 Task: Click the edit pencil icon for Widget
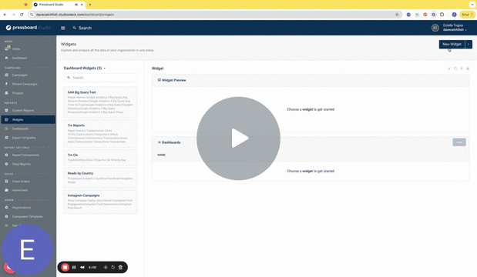449,68
